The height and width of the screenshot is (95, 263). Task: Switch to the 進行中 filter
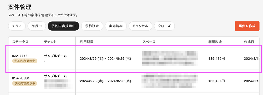tap(37, 26)
